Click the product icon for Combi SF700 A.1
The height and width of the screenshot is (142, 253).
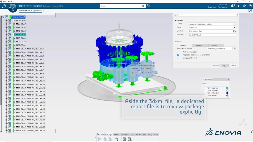(7, 17)
